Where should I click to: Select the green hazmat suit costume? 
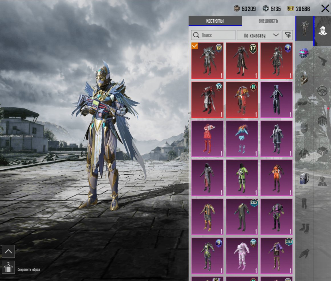[242, 178]
